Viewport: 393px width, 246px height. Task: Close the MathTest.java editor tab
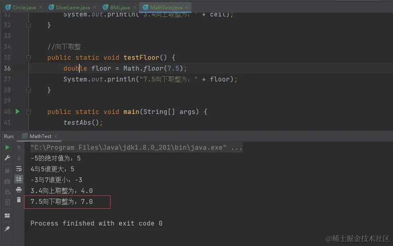(187, 7)
